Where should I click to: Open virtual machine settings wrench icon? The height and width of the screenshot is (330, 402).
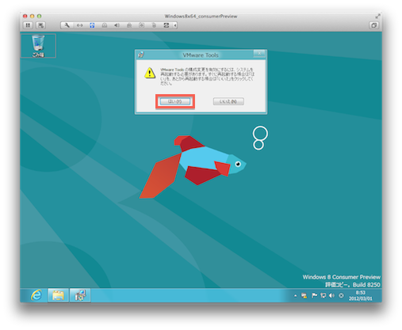point(67,25)
